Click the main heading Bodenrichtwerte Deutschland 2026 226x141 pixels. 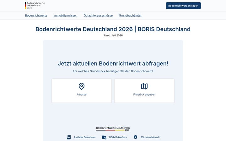click(x=113, y=29)
